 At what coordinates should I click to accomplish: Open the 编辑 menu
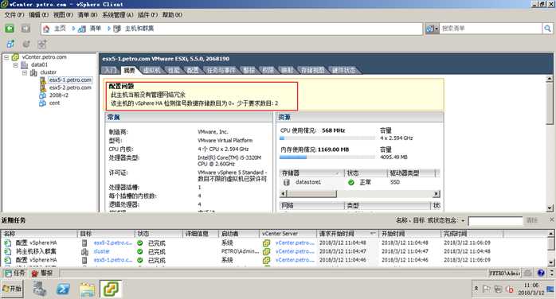pos(38,15)
